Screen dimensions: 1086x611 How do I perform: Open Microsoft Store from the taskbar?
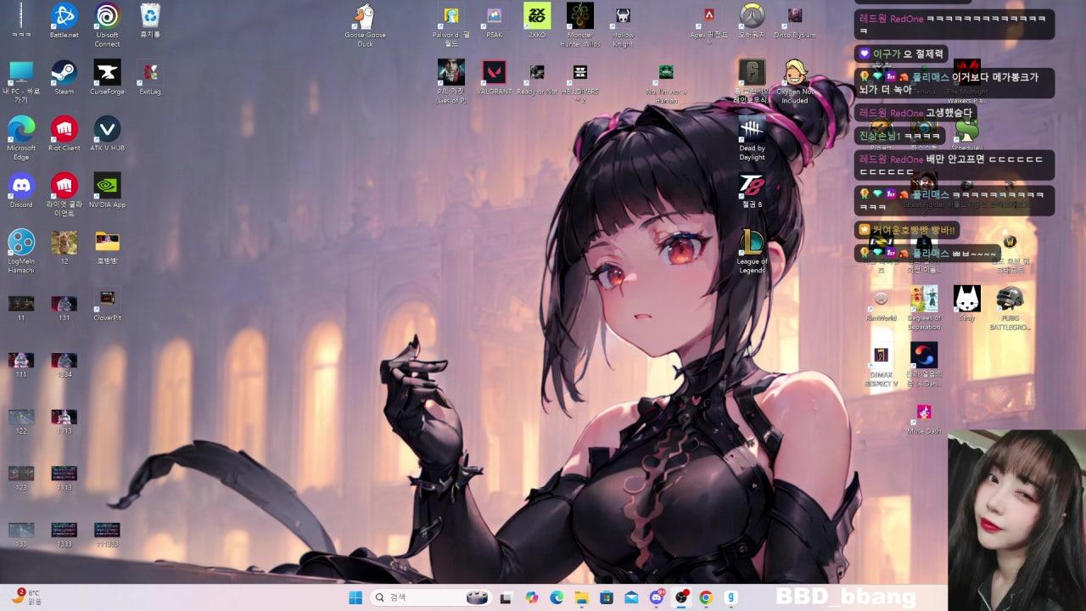coord(607,597)
